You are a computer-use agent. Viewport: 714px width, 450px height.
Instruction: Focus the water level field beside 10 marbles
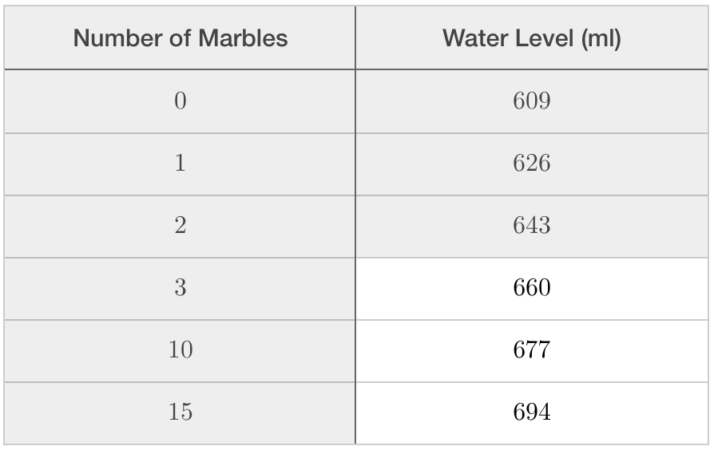click(x=532, y=350)
